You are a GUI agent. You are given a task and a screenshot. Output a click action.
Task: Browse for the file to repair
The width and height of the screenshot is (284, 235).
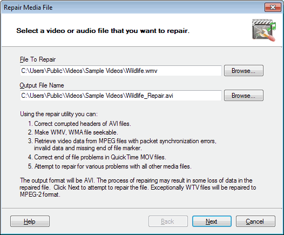tap(244, 70)
